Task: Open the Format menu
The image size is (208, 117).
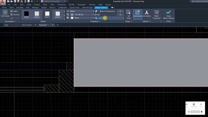Action: tap(37, 5)
